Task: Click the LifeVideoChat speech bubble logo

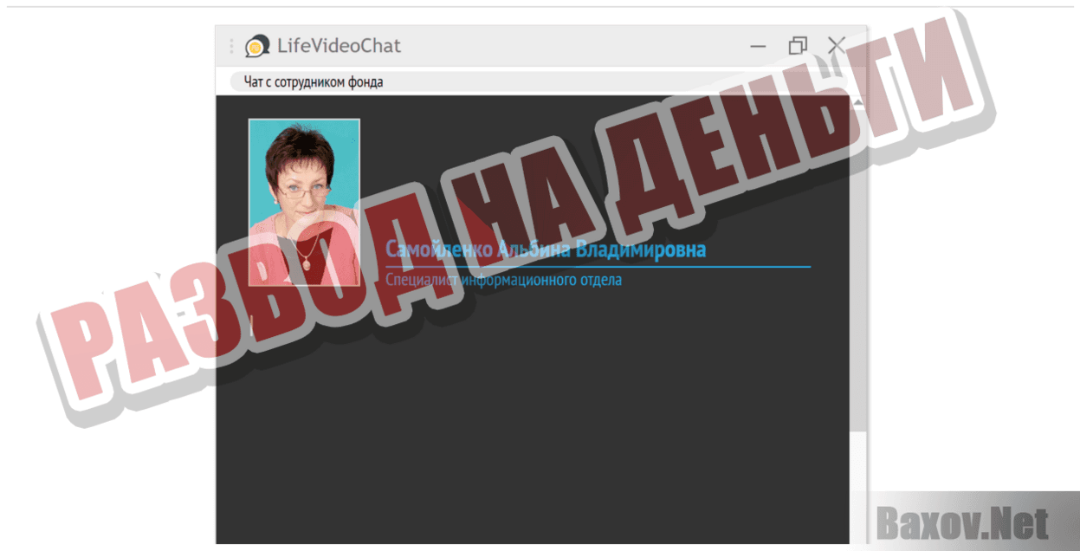Action: (x=256, y=46)
